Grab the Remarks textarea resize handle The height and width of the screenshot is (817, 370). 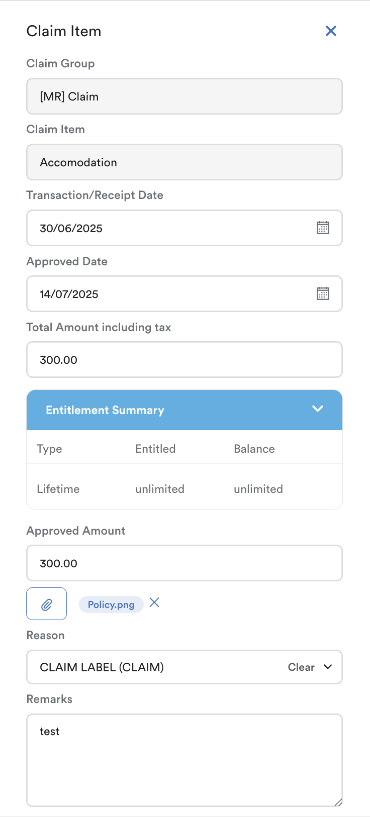[338, 802]
